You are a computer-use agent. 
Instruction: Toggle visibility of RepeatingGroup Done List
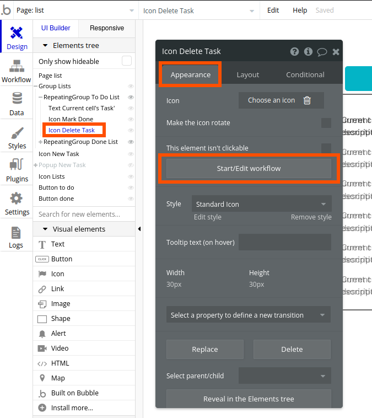[x=131, y=142]
